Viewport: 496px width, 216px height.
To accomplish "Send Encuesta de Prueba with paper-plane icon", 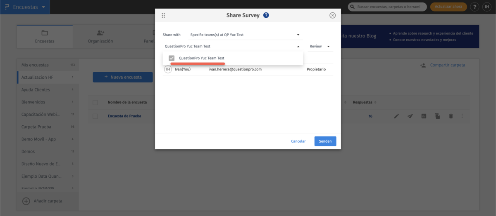I will tap(410, 116).
